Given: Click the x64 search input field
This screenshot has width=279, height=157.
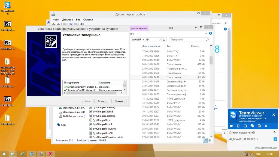Looking at the screenshot, I should 187,40.
